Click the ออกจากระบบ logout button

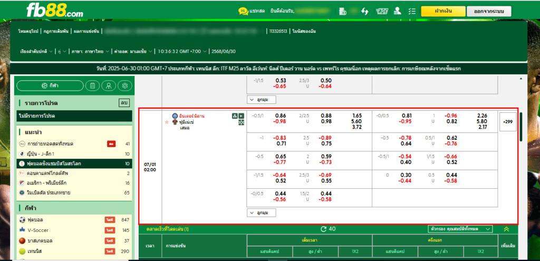point(489,12)
